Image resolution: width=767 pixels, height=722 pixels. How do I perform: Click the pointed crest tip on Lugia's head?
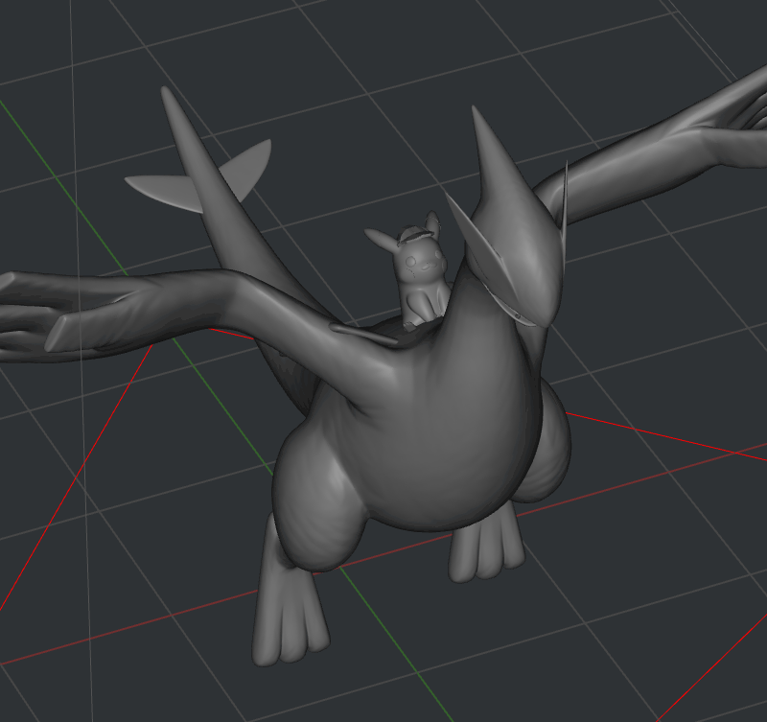tap(478, 123)
